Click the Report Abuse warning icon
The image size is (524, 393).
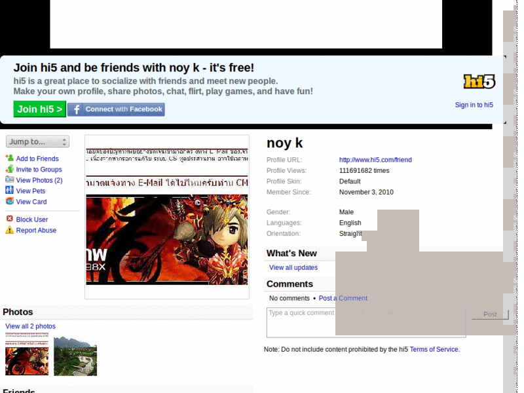click(x=9, y=230)
